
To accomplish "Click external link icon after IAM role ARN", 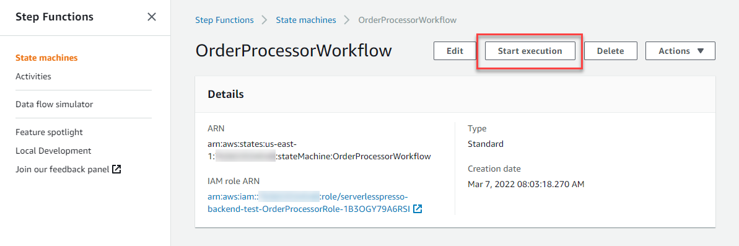I will pos(417,209).
